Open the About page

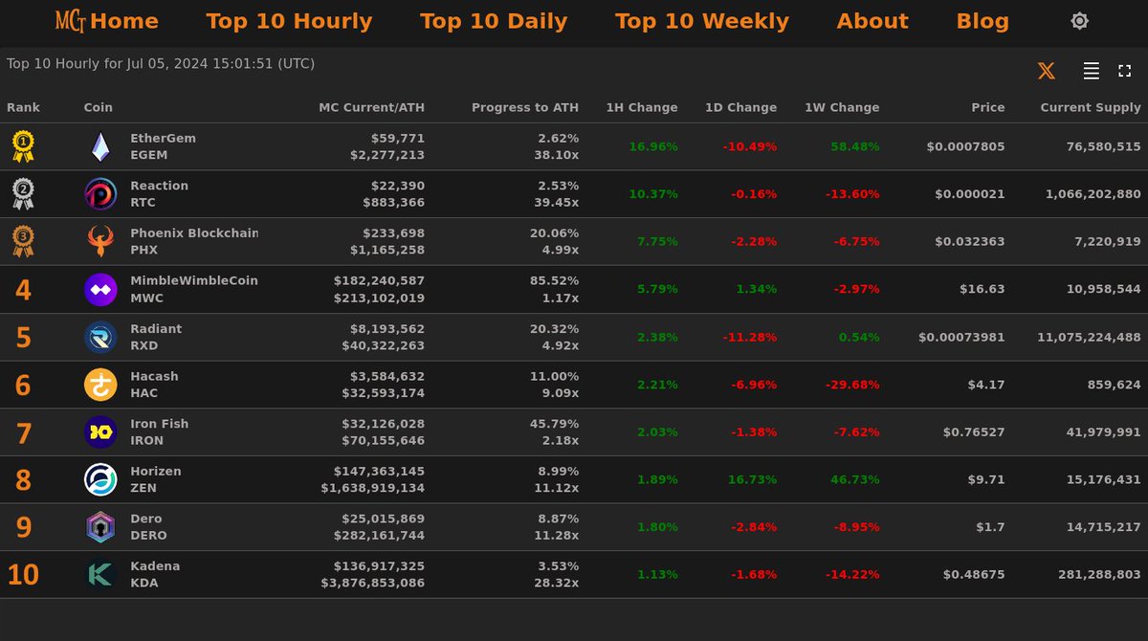point(872,21)
